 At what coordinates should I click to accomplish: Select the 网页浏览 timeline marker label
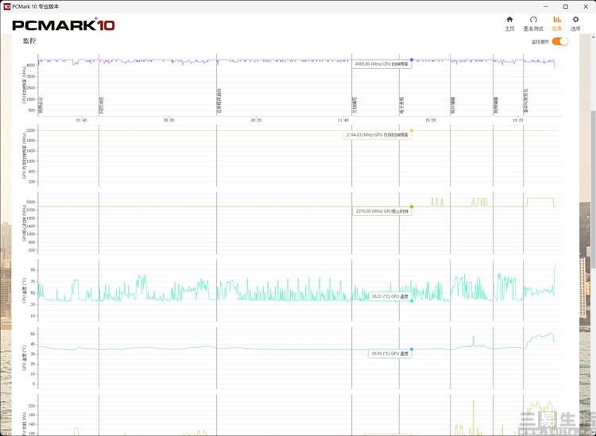(x=102, y=105)
